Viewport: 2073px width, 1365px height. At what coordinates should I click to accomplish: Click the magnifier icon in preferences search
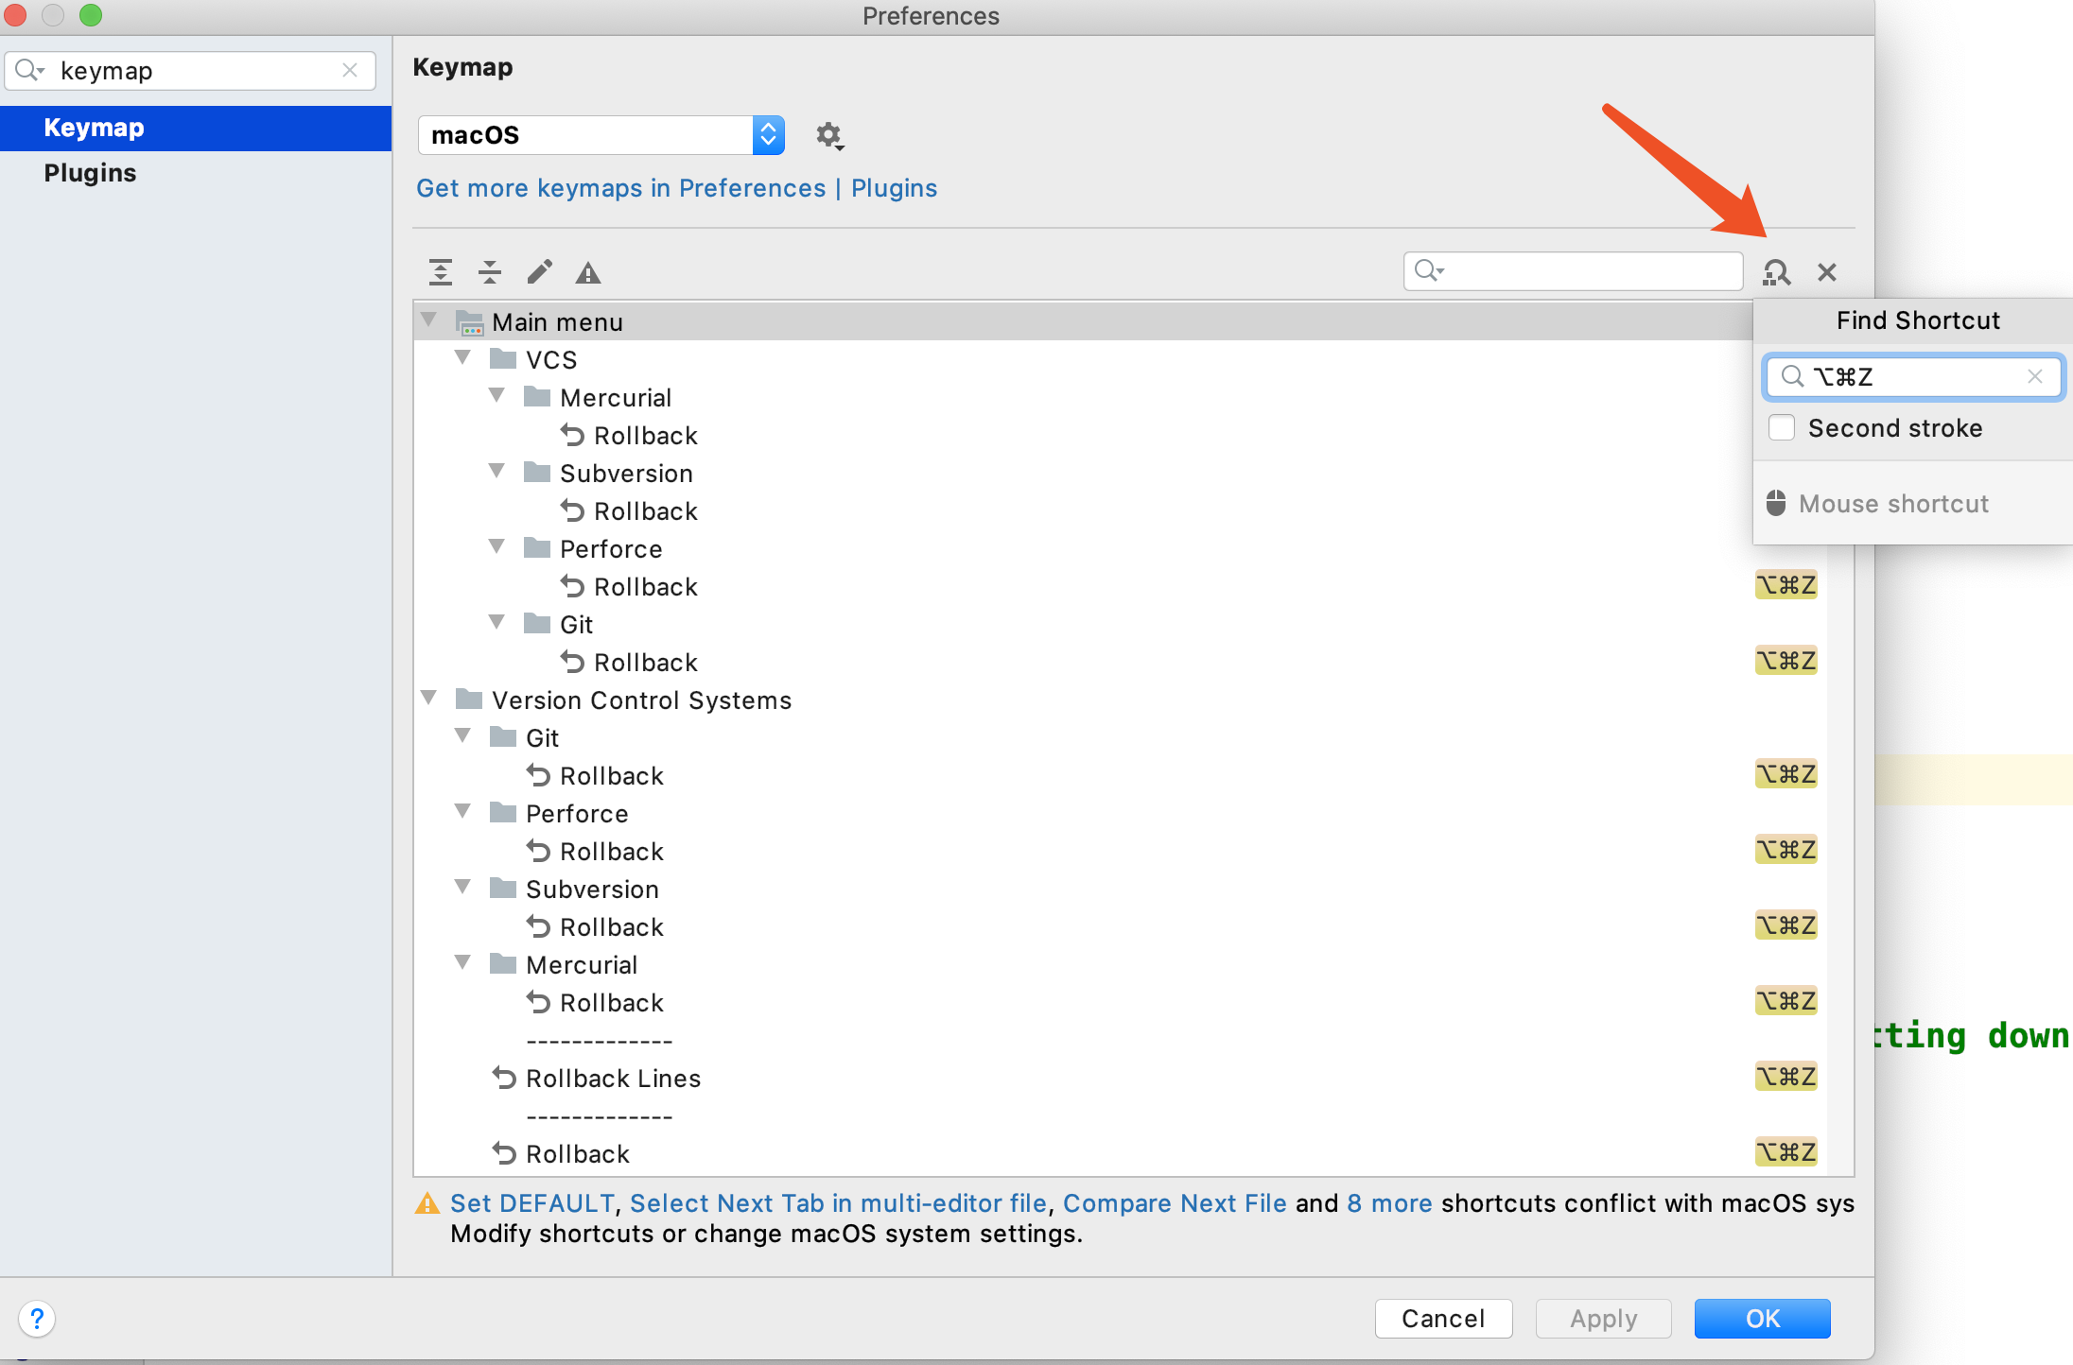pyautogui.click(x=29, y=70)
